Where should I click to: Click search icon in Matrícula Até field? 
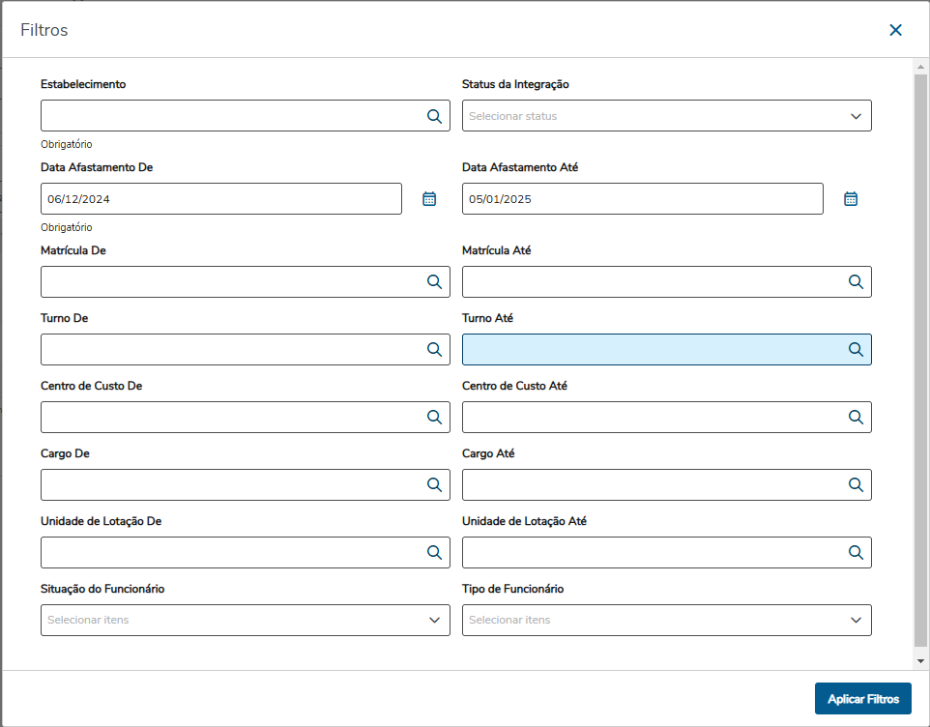(x=856, y=282)
